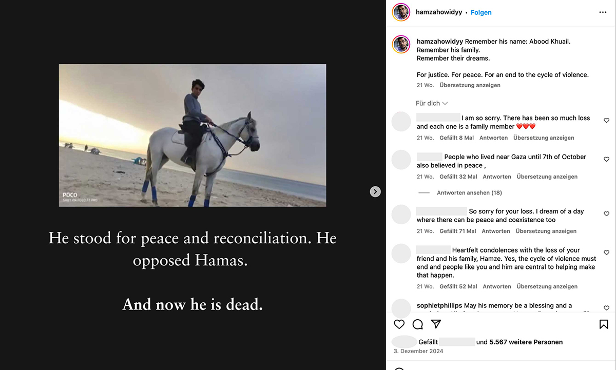Open hamzahowidyy profile picture in header
Viewport: 616px width, 370px height.
point(401,12)
